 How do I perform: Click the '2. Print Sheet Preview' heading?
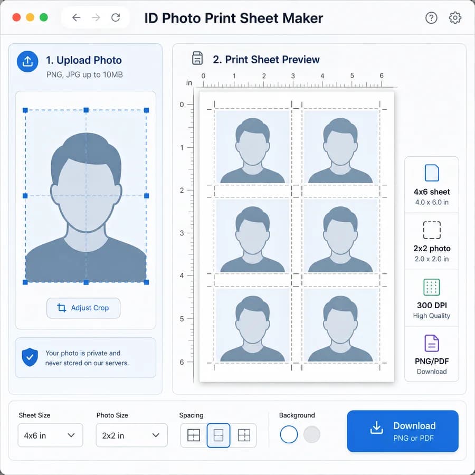pos(266,60)
